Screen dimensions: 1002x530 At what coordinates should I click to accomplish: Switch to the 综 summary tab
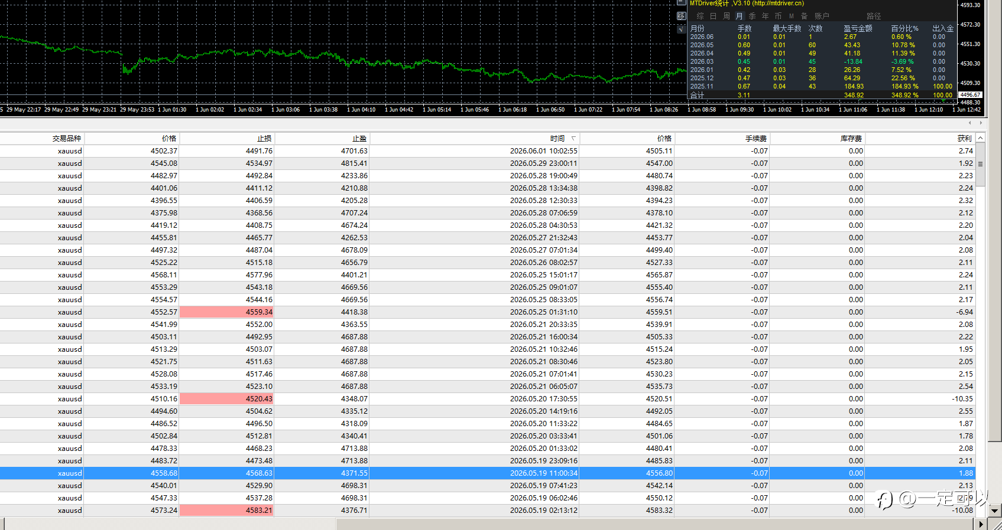(701, 17)
